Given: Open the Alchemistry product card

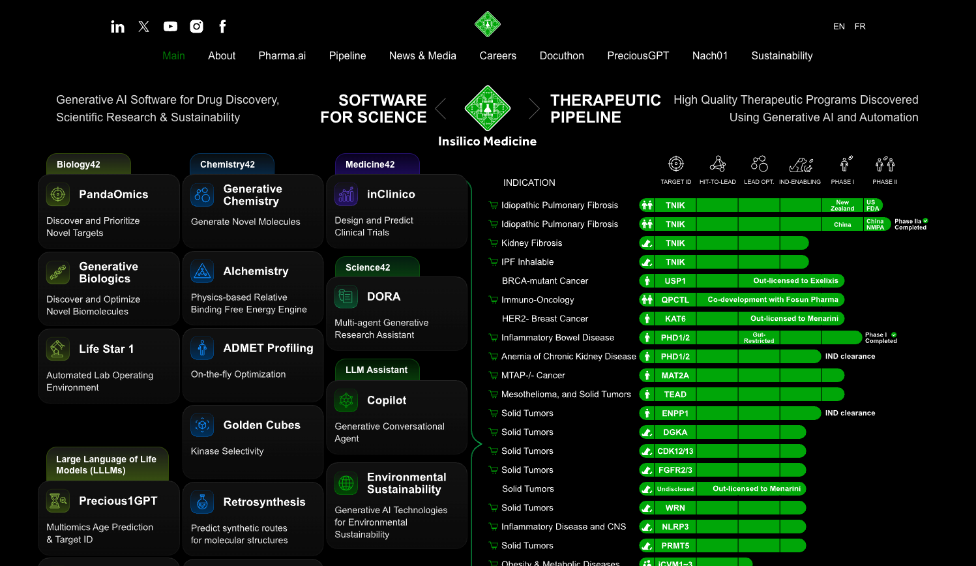Looking at the screenshot, I should coord(253,288).
